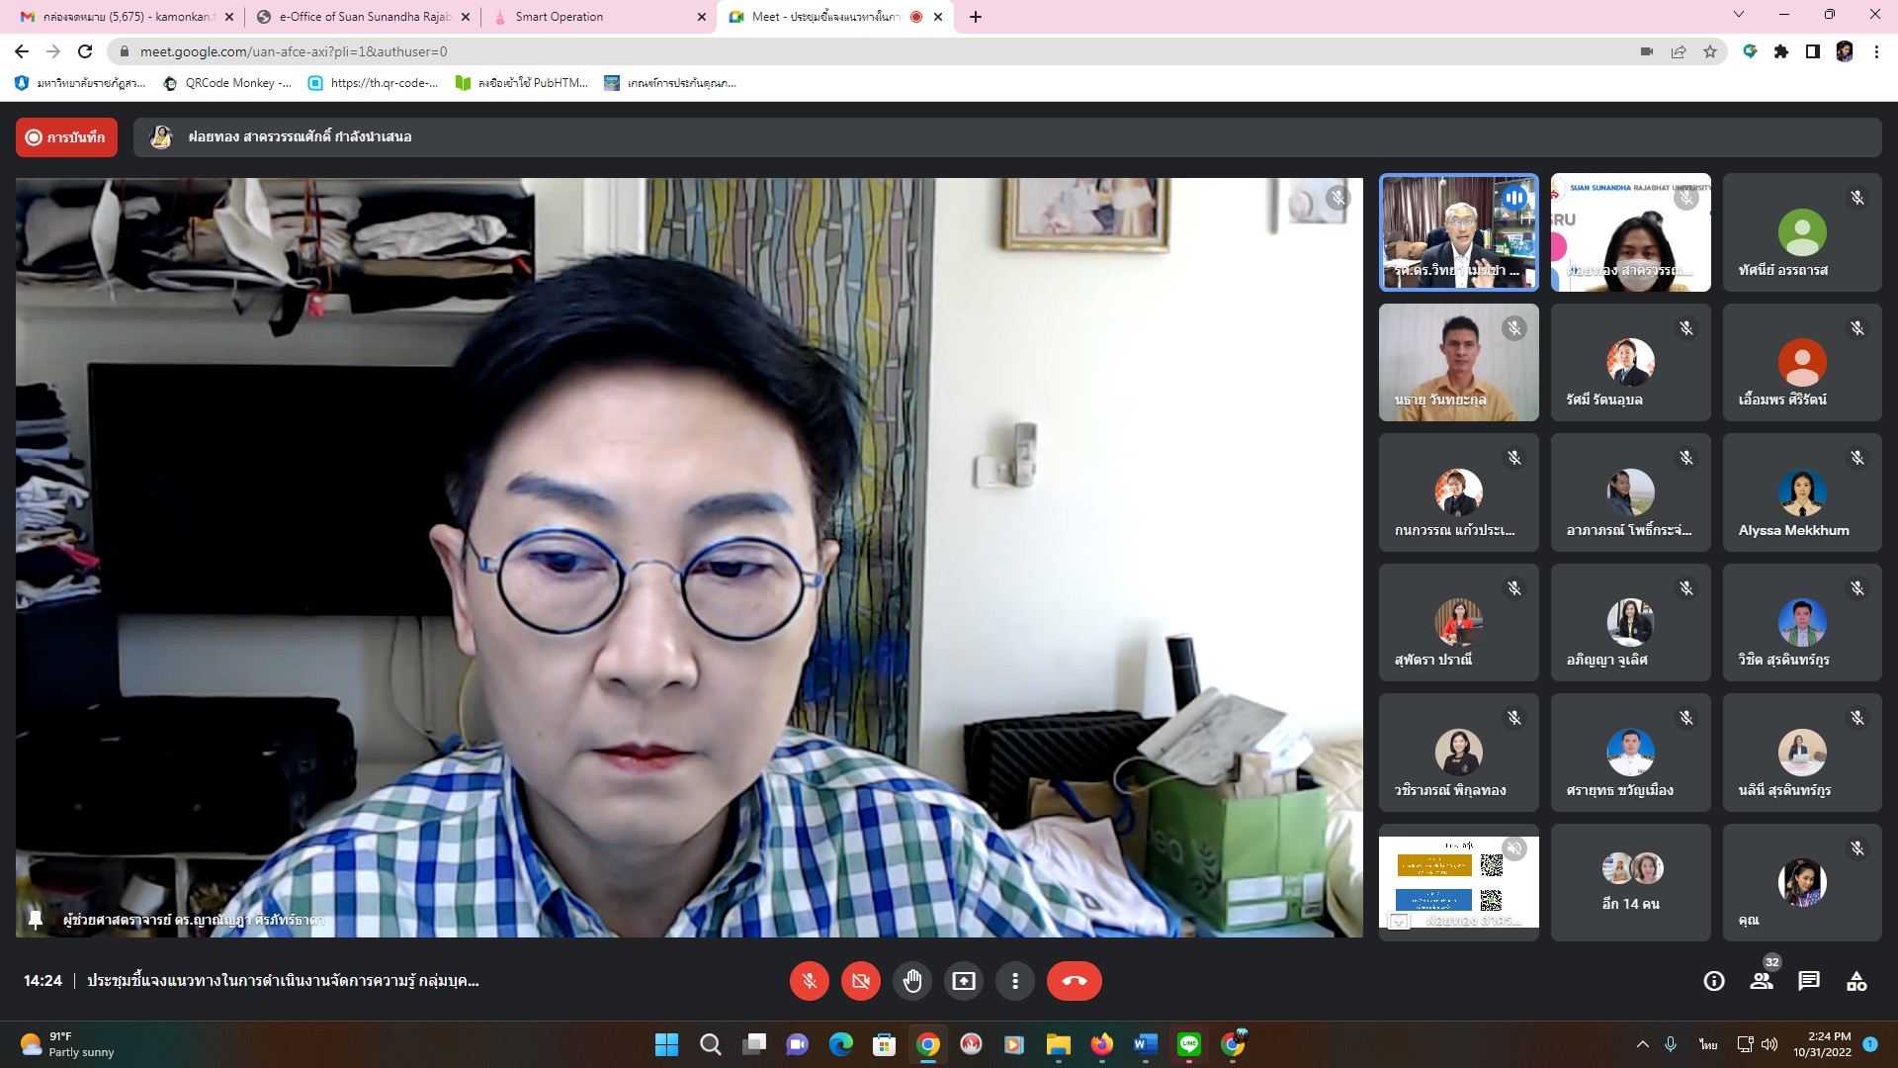Unpin the main video using pin icon
Image resolution: width=1898 pixels, height=1068 pixels.
coord(36,920)
